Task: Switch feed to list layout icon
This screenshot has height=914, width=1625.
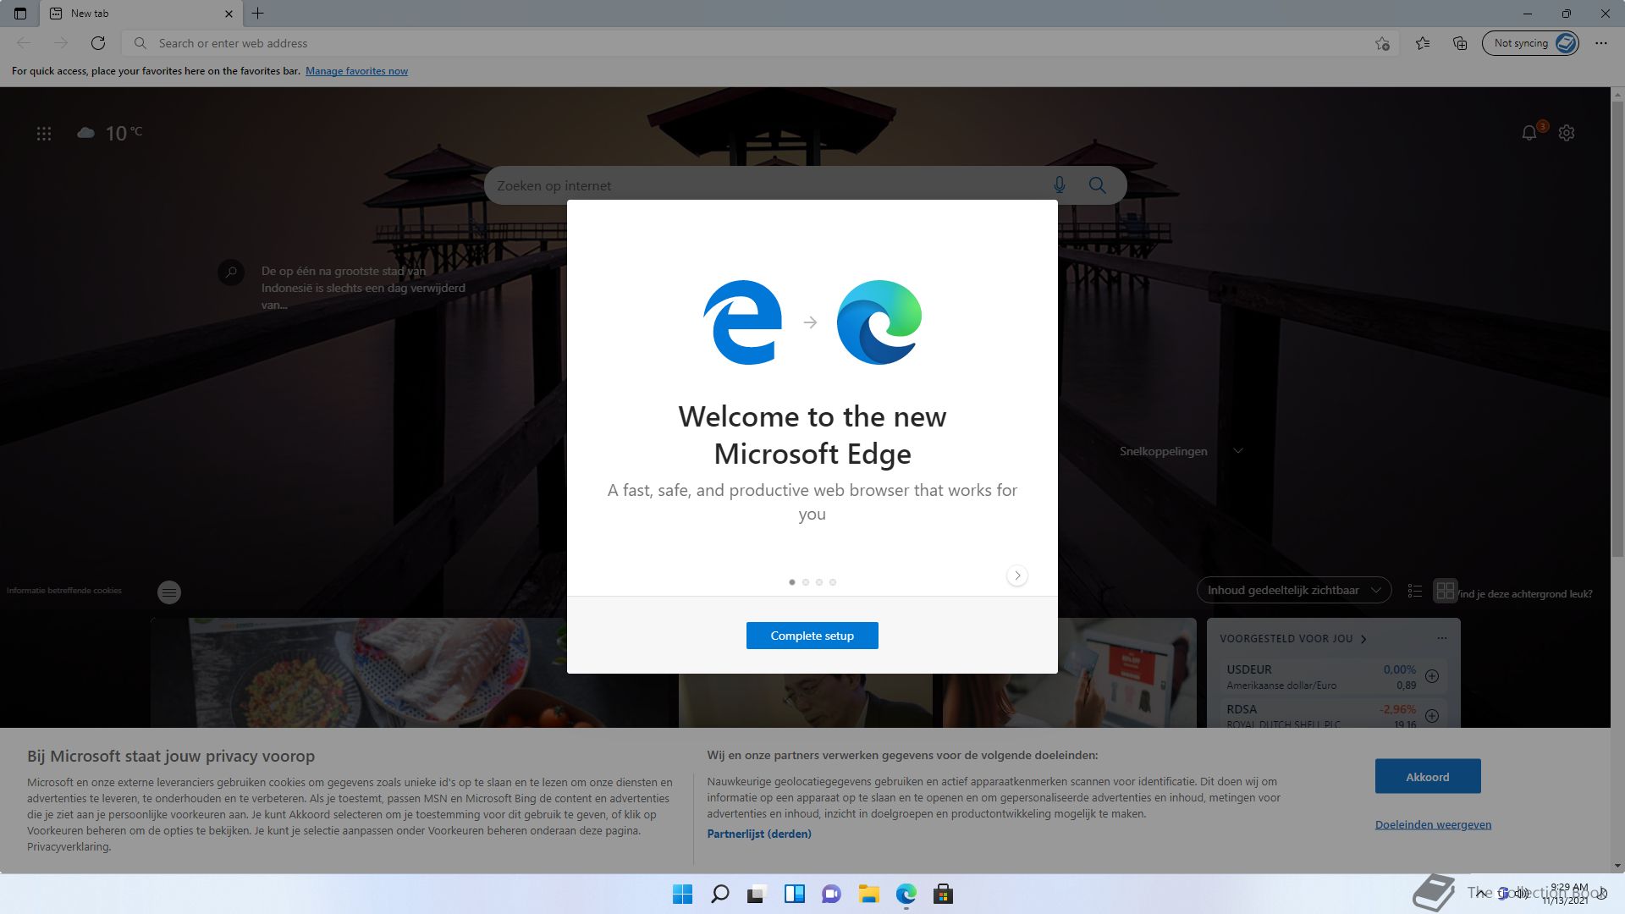Action: click(x=1414, y=591)
